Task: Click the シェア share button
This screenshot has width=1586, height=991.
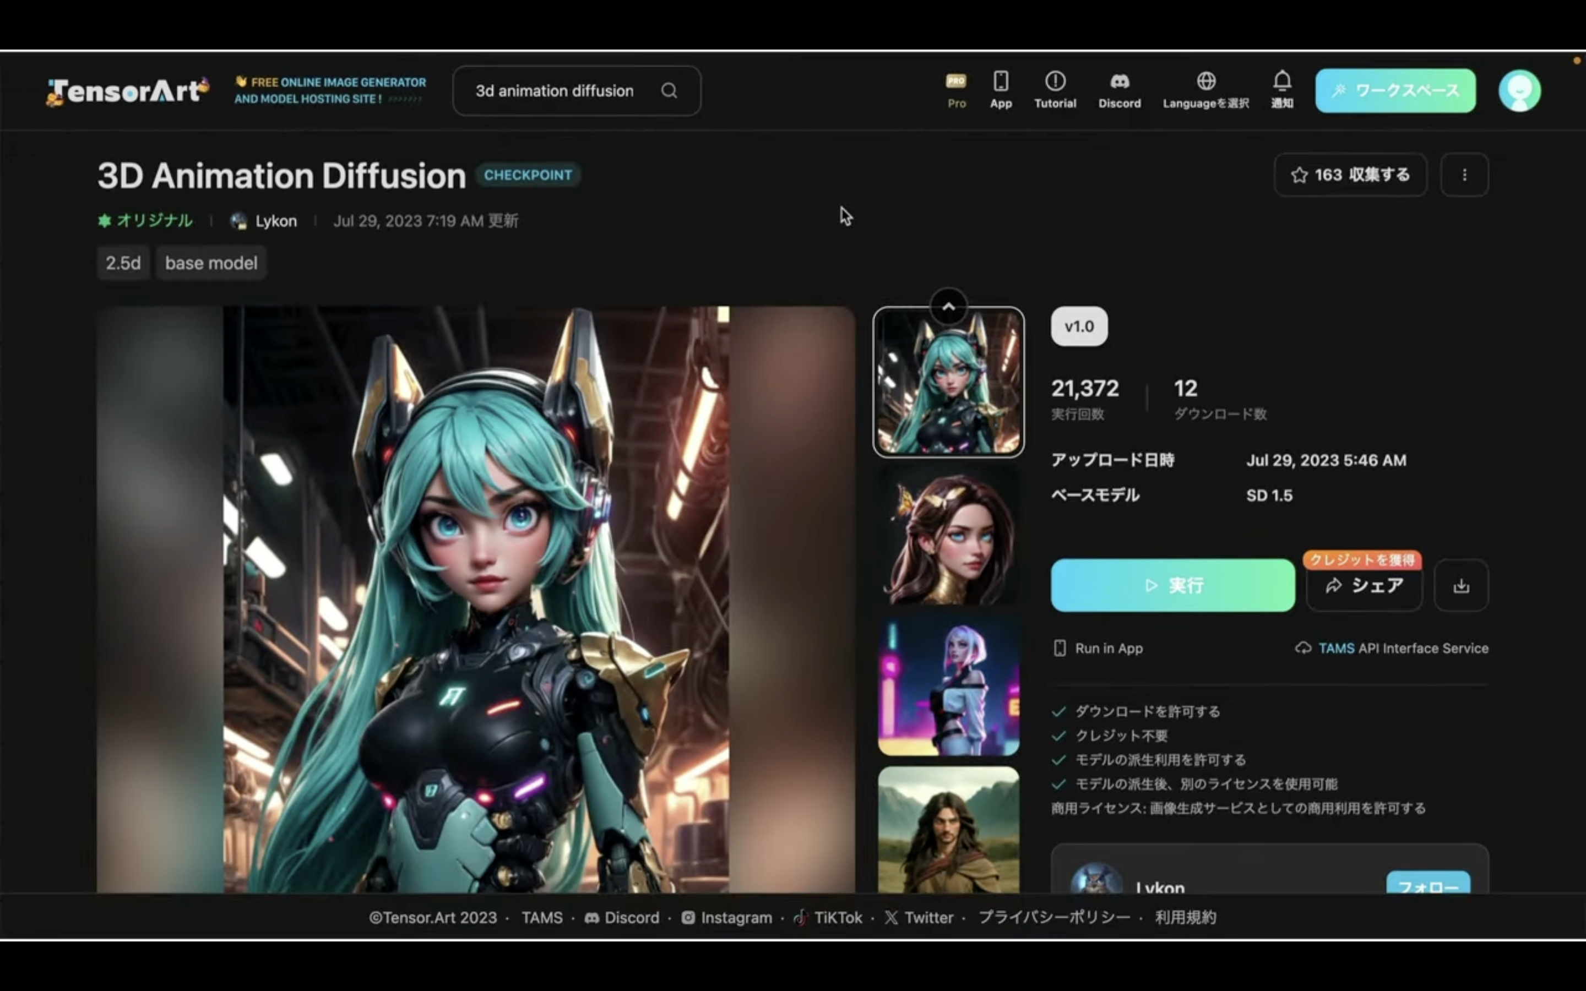Action: click(1364, 586)
